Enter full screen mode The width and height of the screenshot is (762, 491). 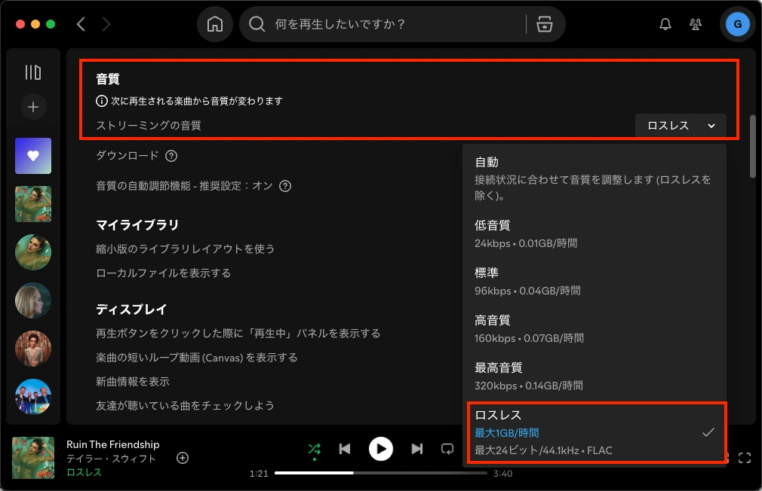pos(745,457)
